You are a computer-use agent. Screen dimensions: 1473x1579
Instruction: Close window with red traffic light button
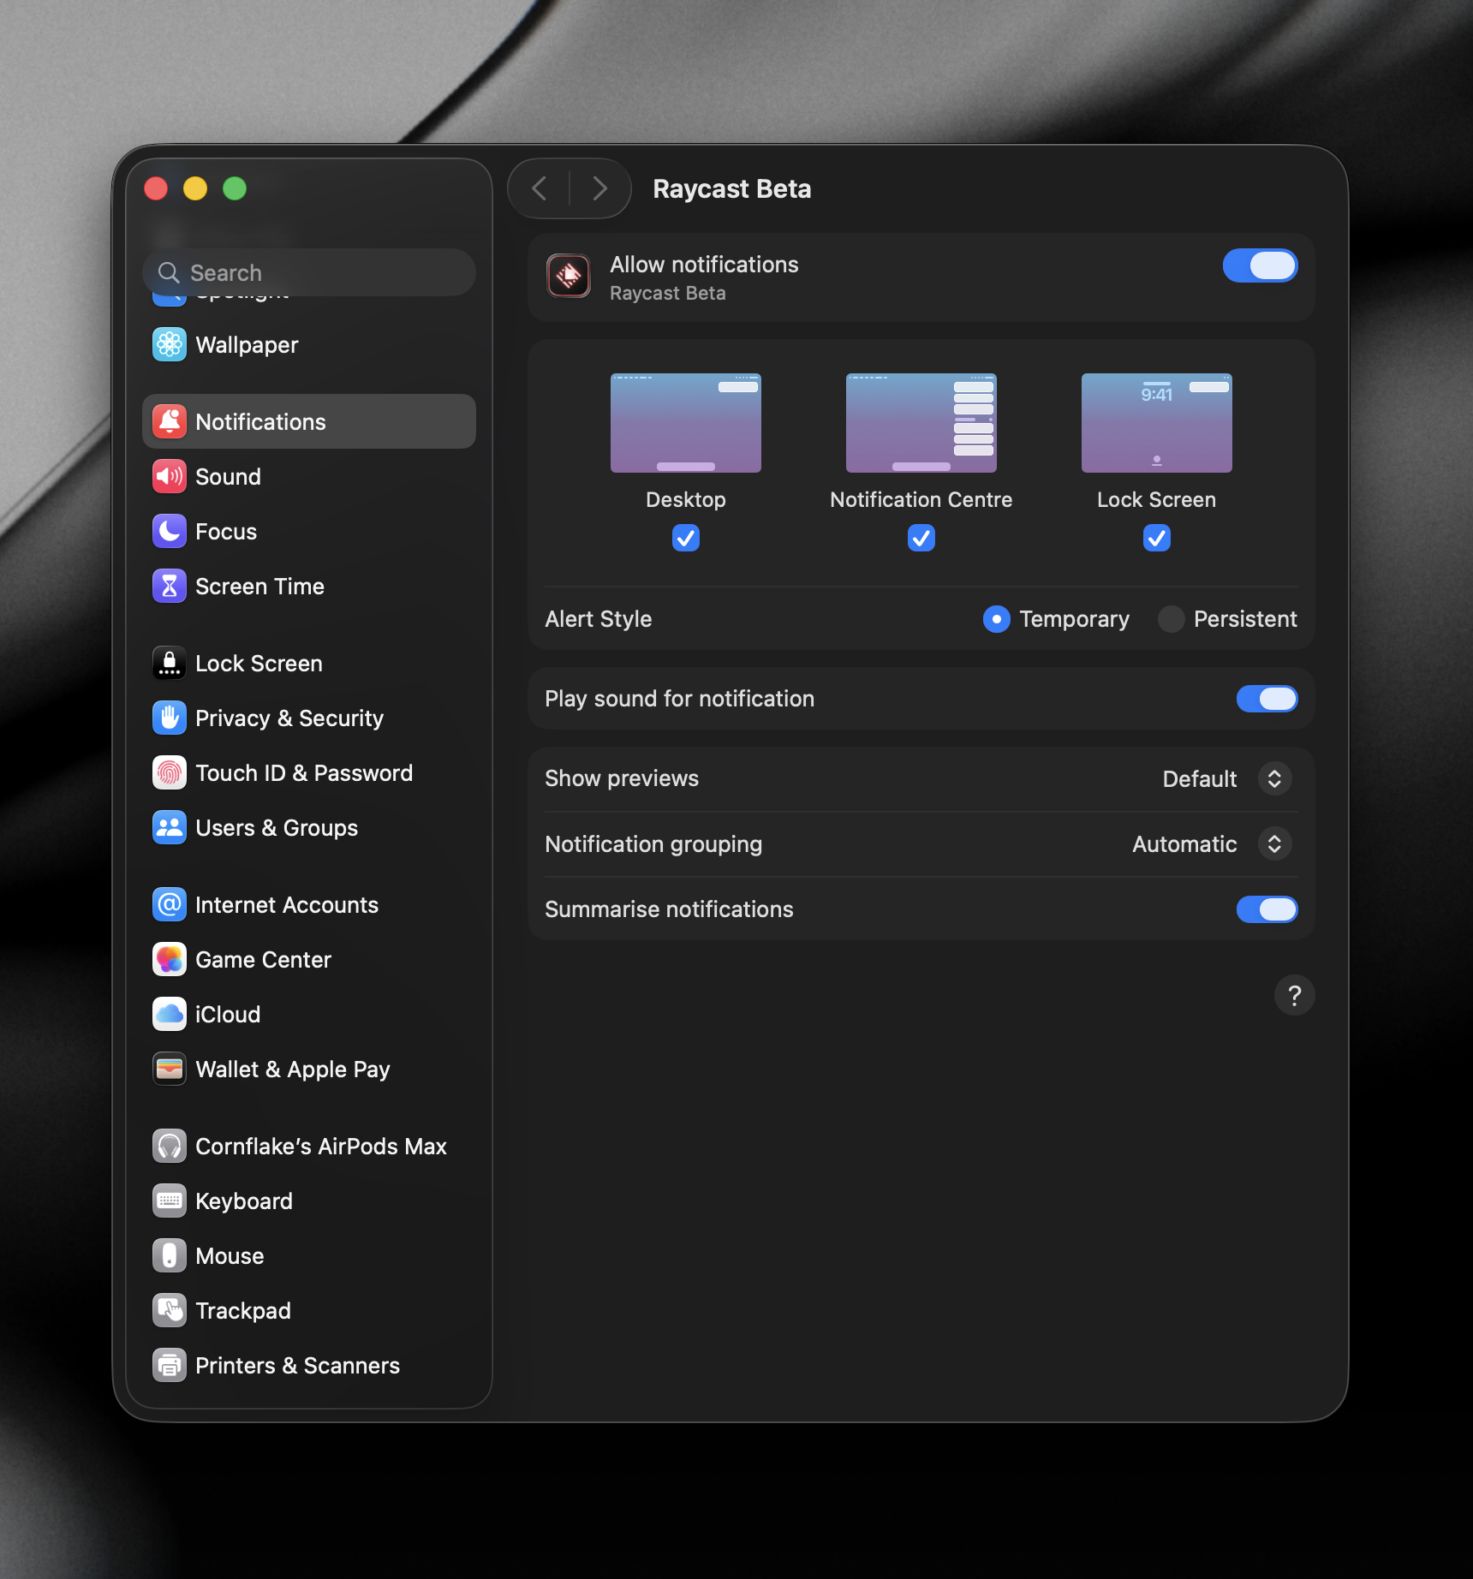tap(156, 188)
